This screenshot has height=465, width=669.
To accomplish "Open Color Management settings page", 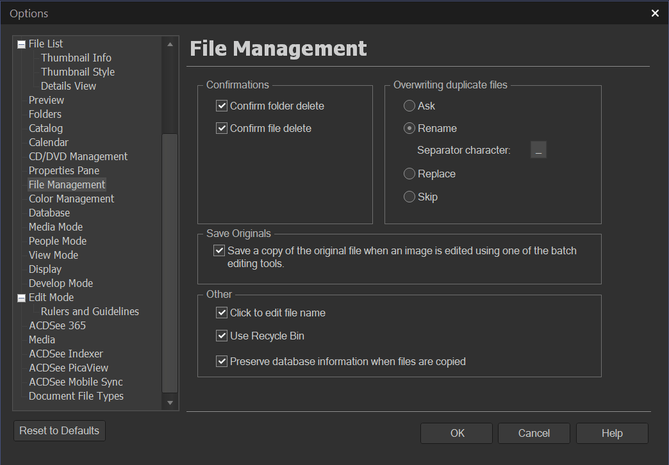I will click(71, 199).
